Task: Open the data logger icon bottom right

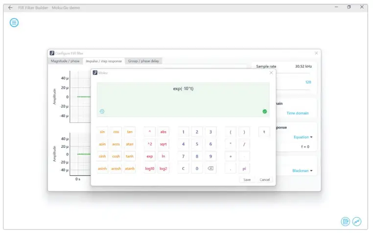Action: click(345, 221)
